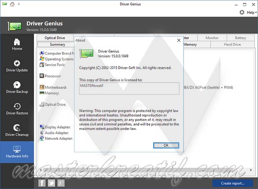Click the home icon in title bar

coord(12,4)
